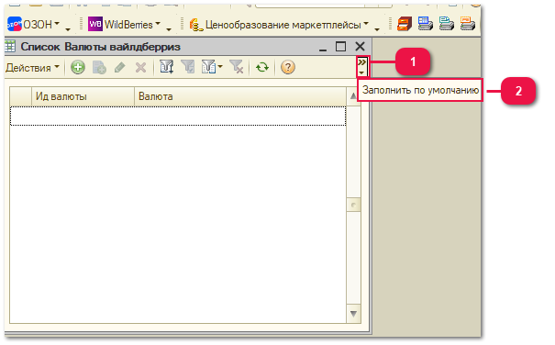Add a new currency with green plus icon
555x345 pixels.
77,67
